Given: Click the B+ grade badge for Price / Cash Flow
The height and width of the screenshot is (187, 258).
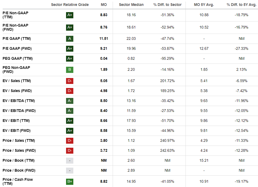Looking at the screenshot, I should [x=70, y=182].
